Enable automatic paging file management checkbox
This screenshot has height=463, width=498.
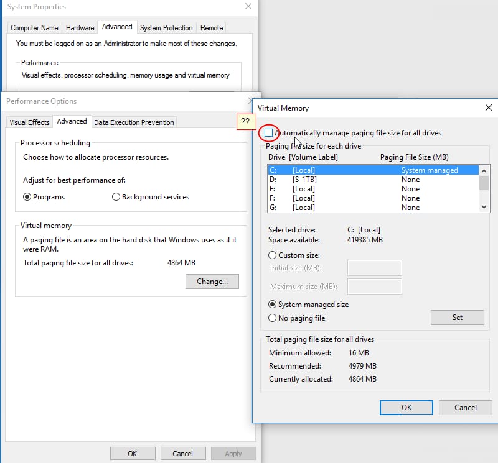click(269, 132)
